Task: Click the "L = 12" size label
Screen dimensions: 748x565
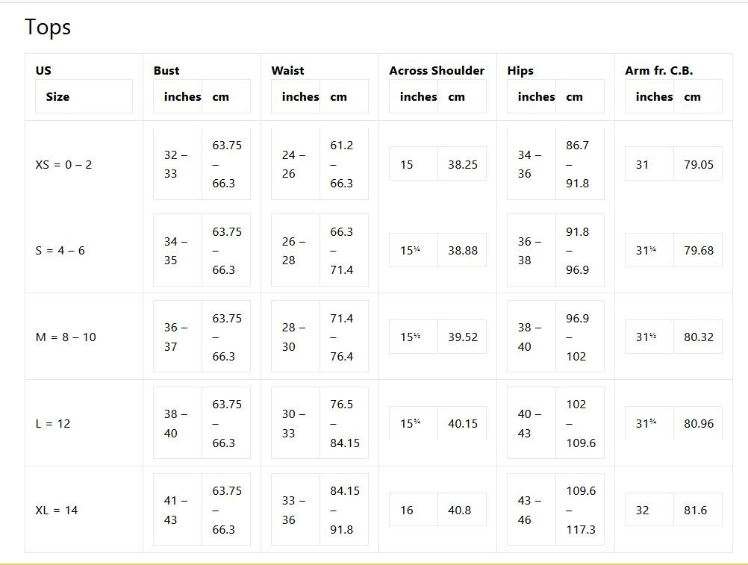Action: pyautogui.click(x=53, y=424)
